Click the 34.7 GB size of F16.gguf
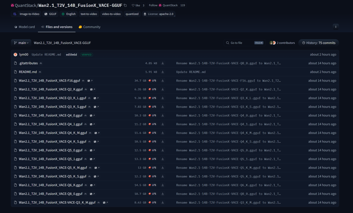This screenshot has height=213, width=353. 140,81
